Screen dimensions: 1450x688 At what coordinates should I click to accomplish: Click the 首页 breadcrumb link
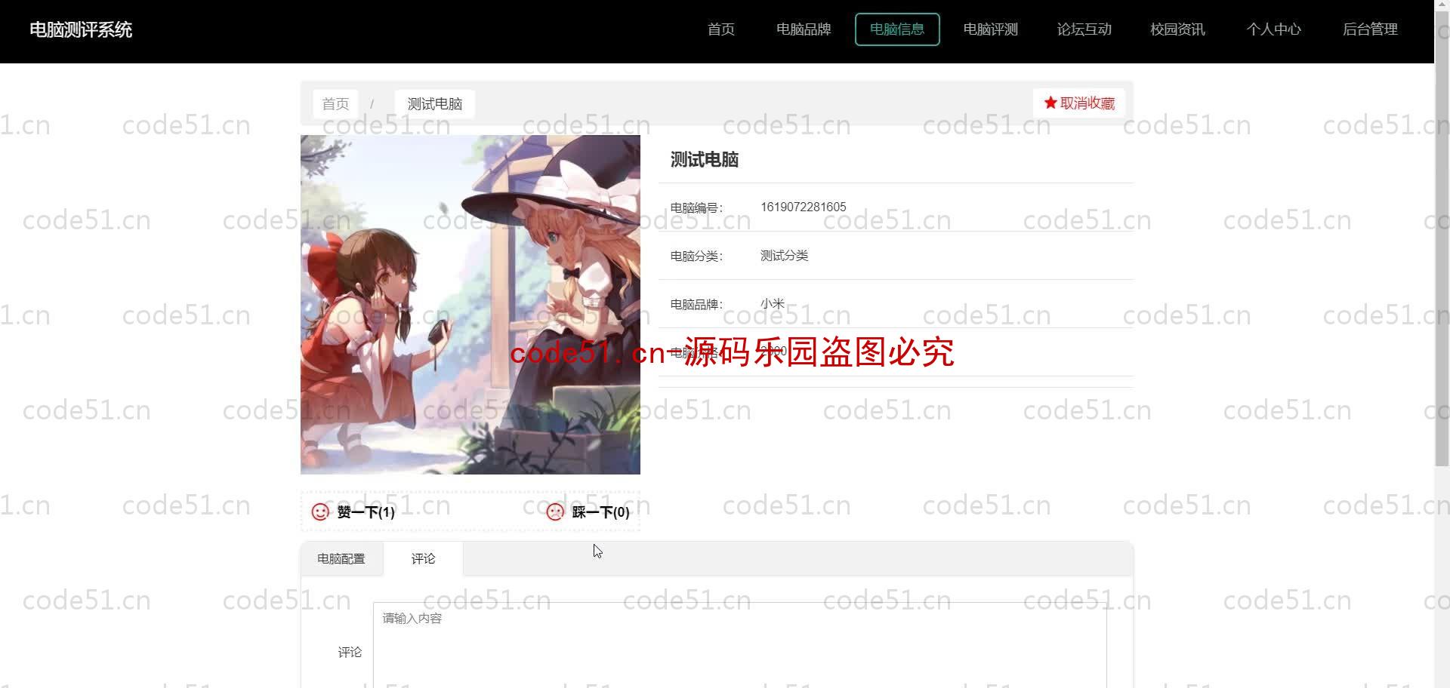click(335, 103)
